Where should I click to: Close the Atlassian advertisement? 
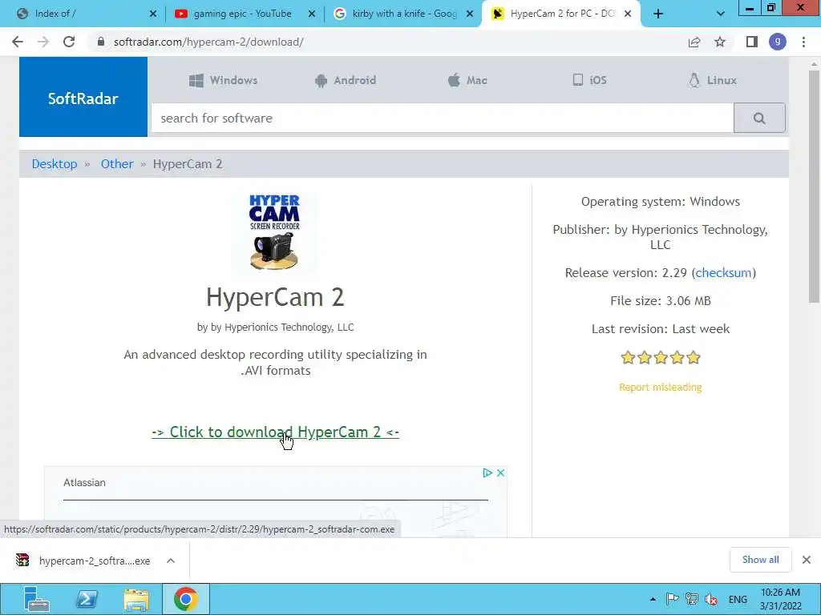pos(500,472)
